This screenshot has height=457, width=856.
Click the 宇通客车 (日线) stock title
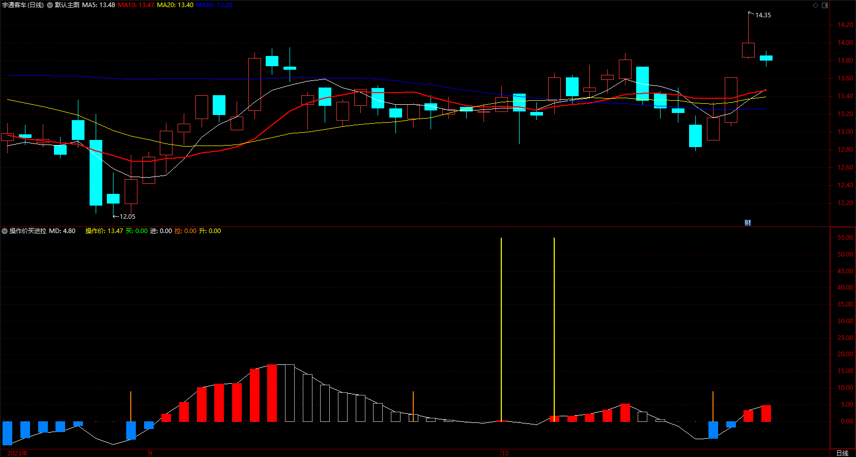(23, 5)
